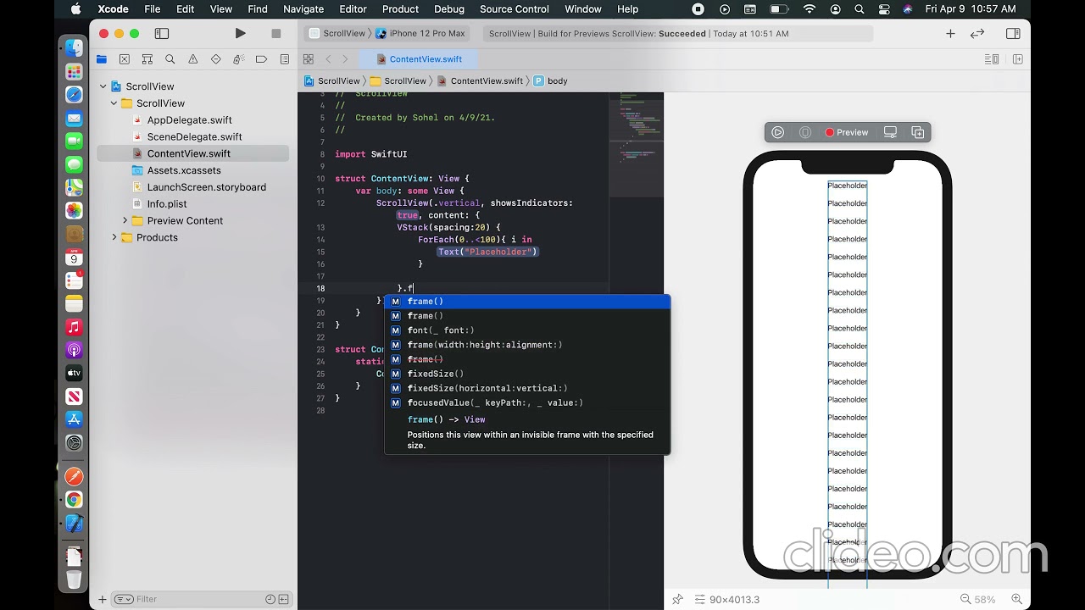Go back in editor history
1085x610 pixels.
pyautogui.click(x=329, y=59)
